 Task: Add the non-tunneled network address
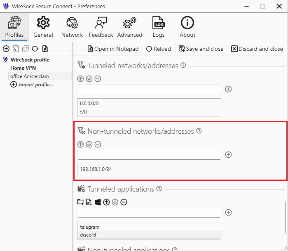point(228,155)
